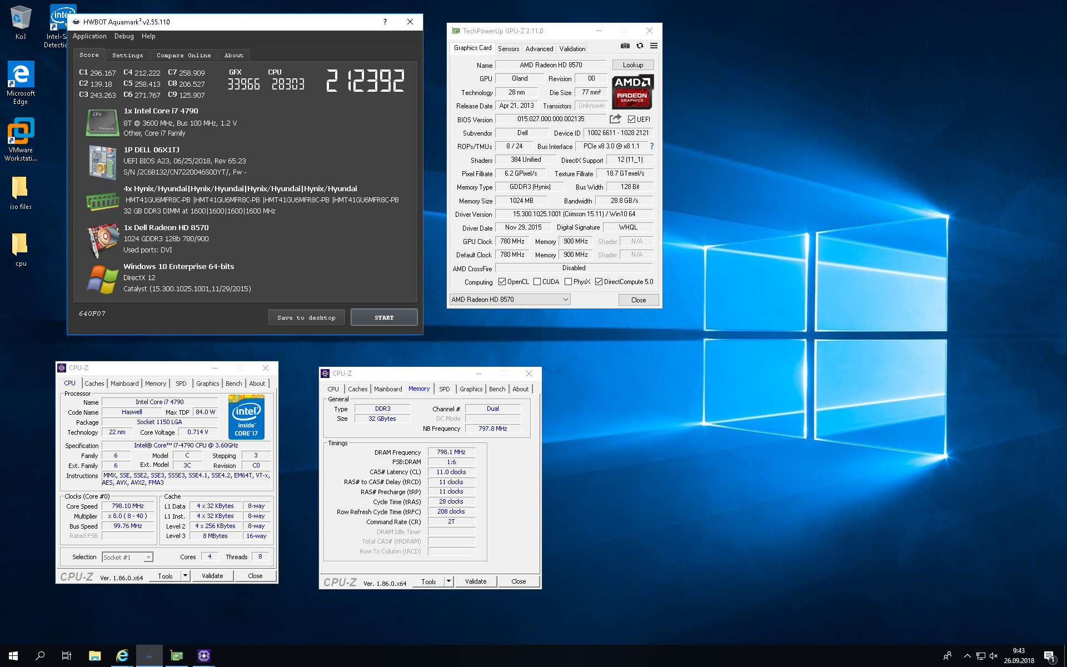Image resolution: width=1067 pixels, height=667 pixels.
Task: Click the Aquamark help question mark button
Action: (x=385, y=22)
